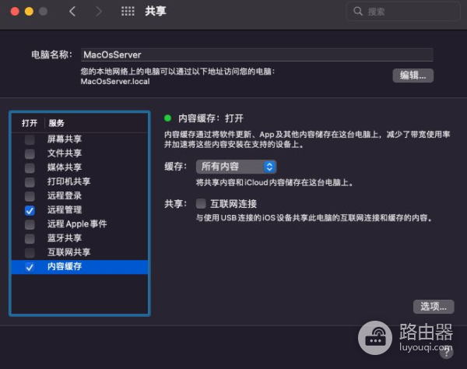467x369 pixels.
Task: Click the green status indicator dot
Action: [167, 118]
